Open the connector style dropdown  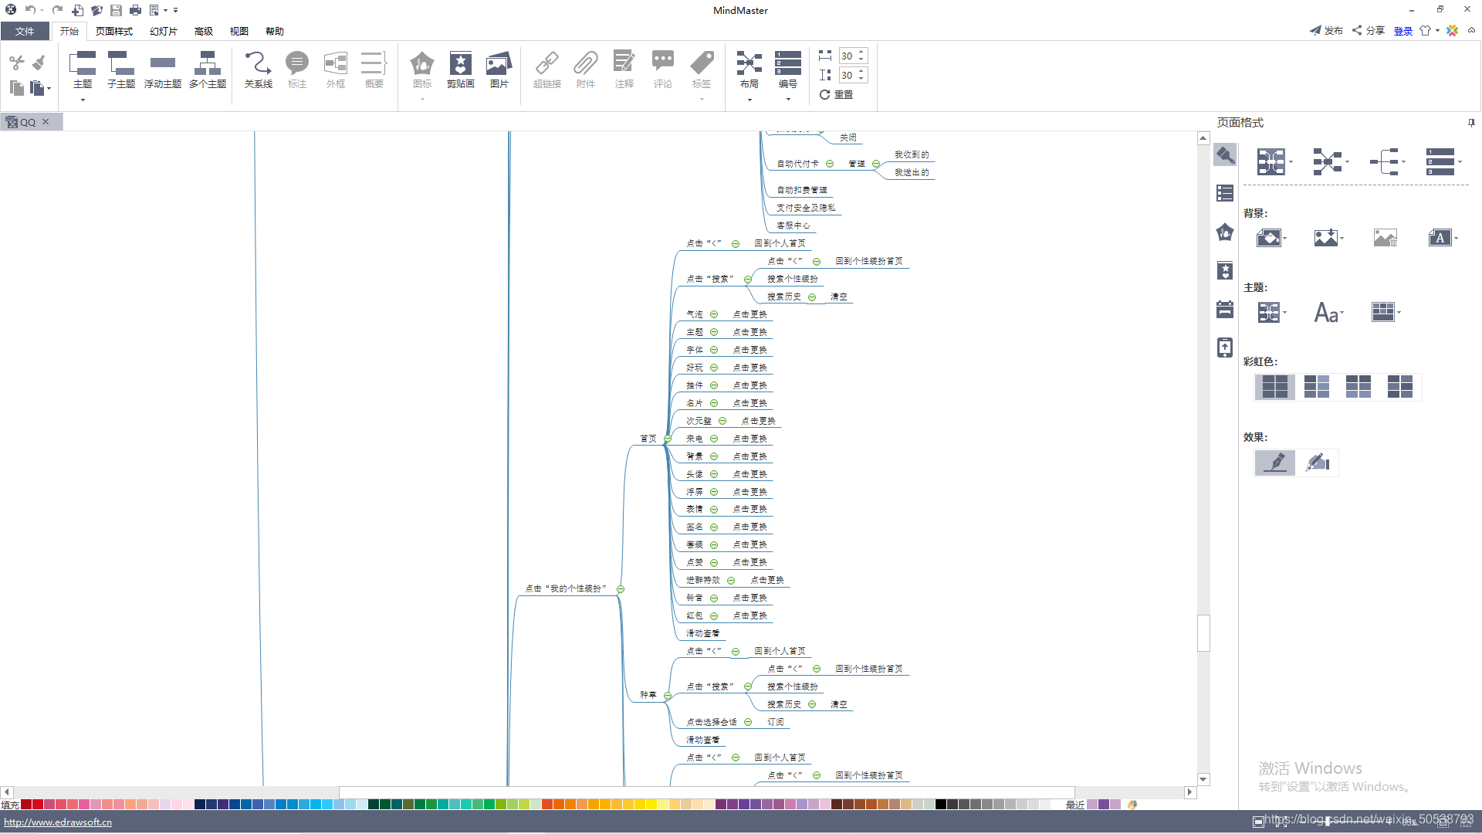pos(1388,162)
